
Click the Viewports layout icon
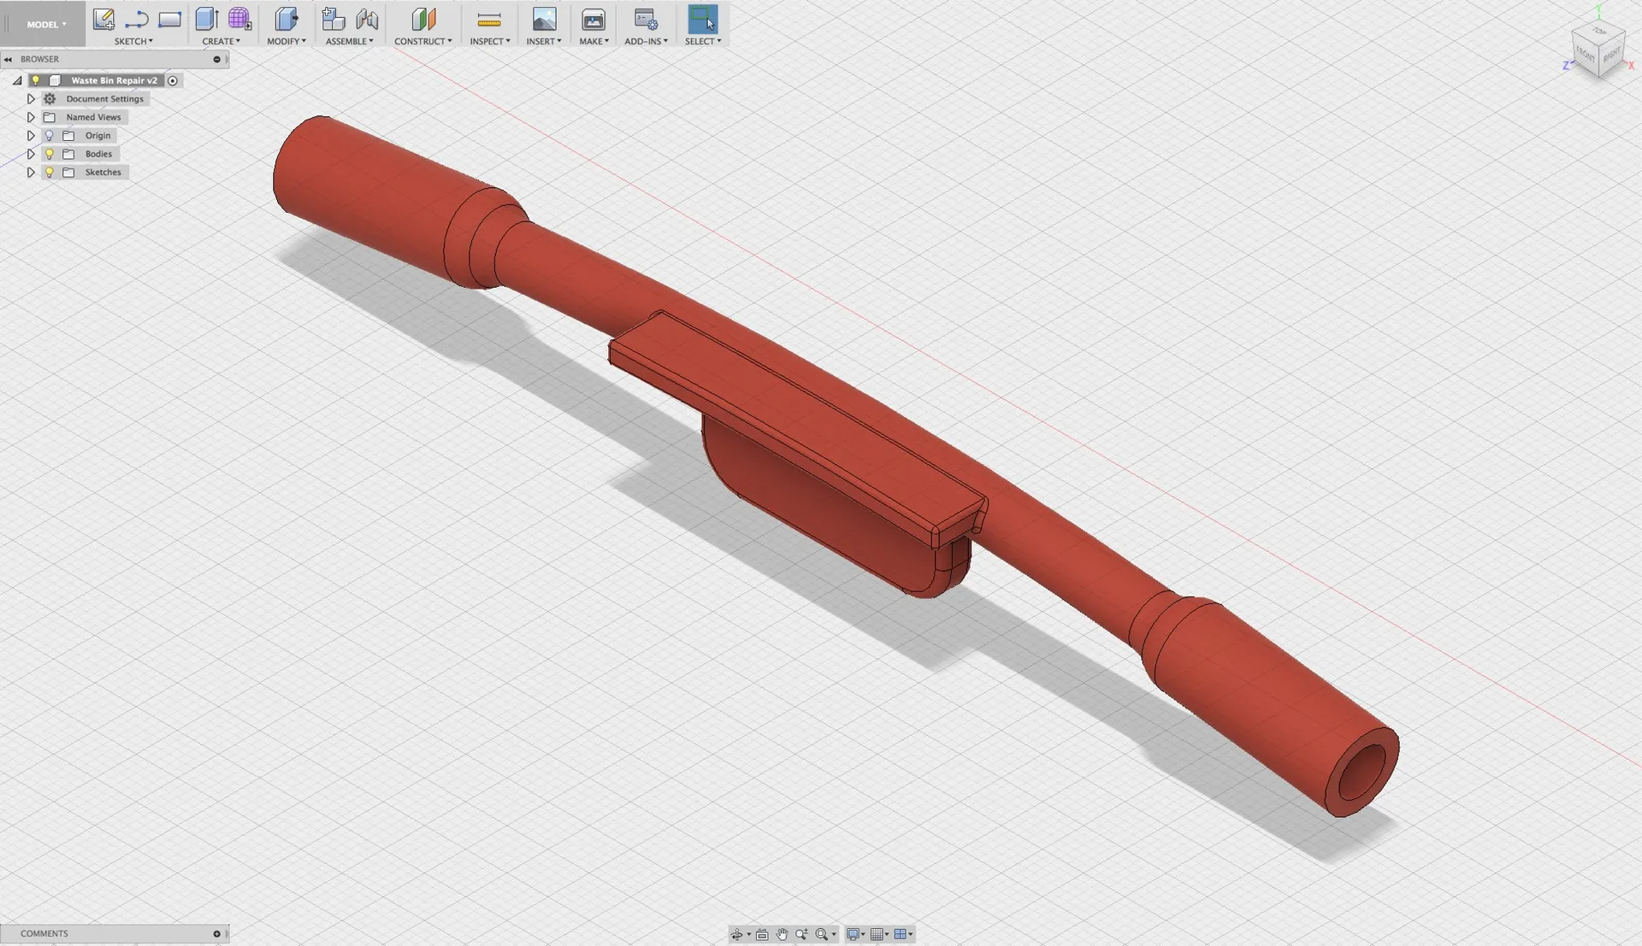point(900,934)
